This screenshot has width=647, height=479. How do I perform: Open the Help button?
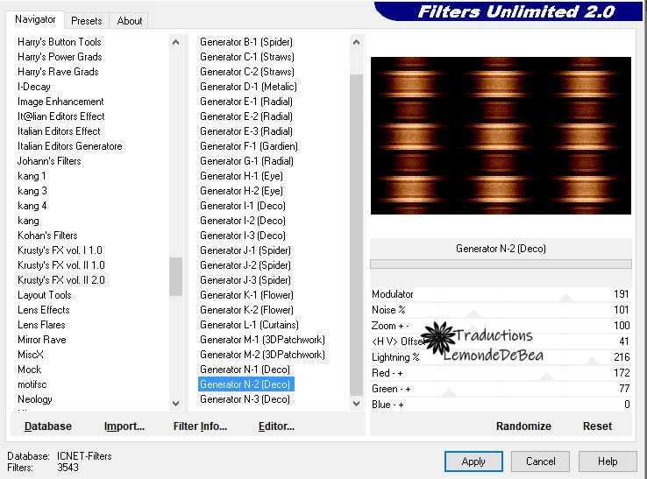click(608, 461)
